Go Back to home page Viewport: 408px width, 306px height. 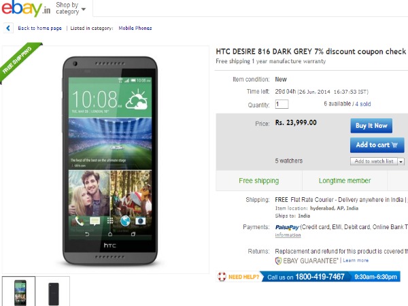tap(39, 29)
